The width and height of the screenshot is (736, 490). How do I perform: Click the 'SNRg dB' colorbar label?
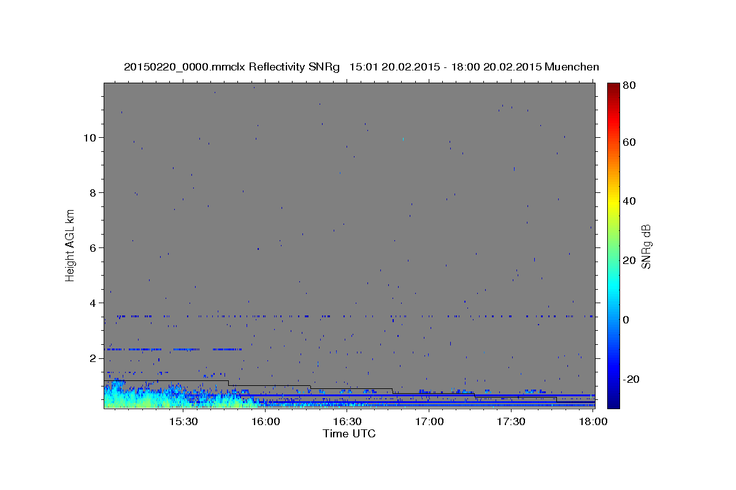click(x=645, y=247)
